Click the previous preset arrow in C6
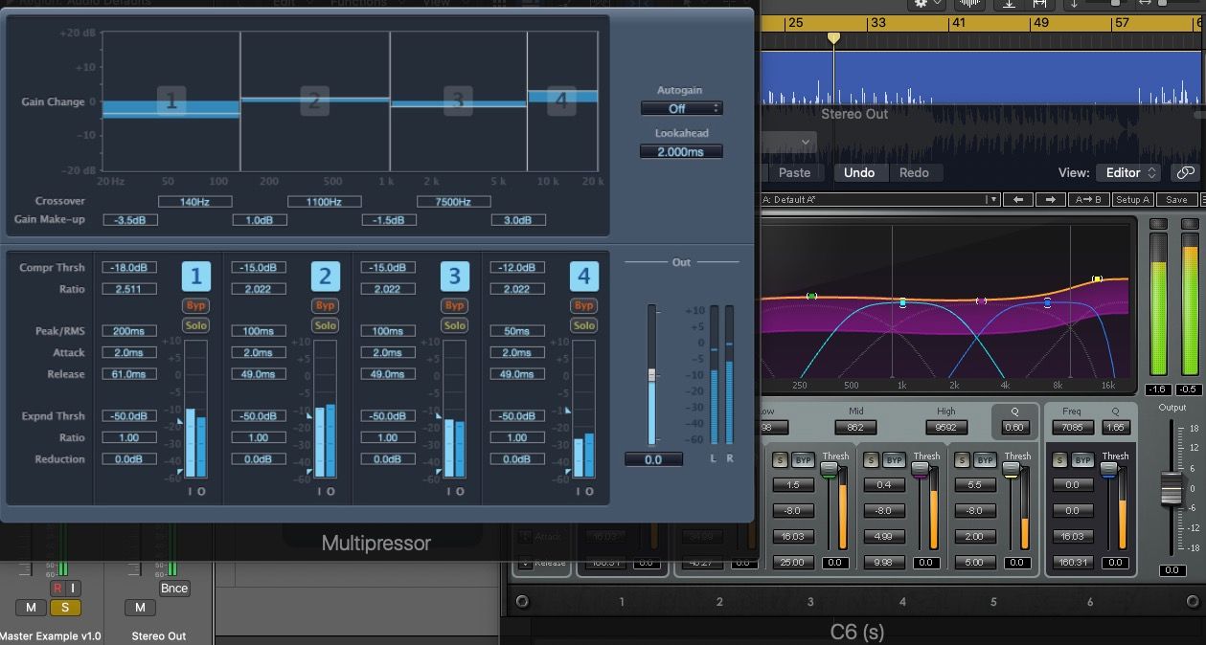This screenshot has height=645, width=1206. coord(1018,199)
